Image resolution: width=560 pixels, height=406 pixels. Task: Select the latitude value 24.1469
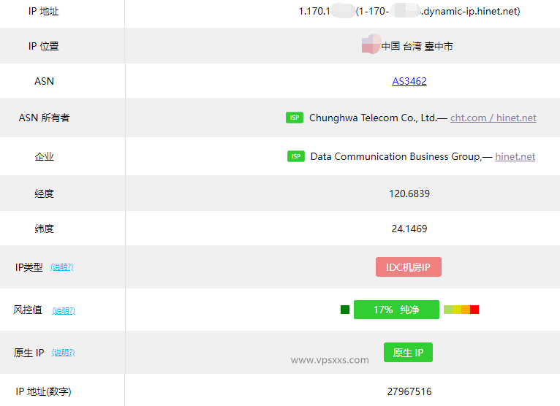click(409, 229)
